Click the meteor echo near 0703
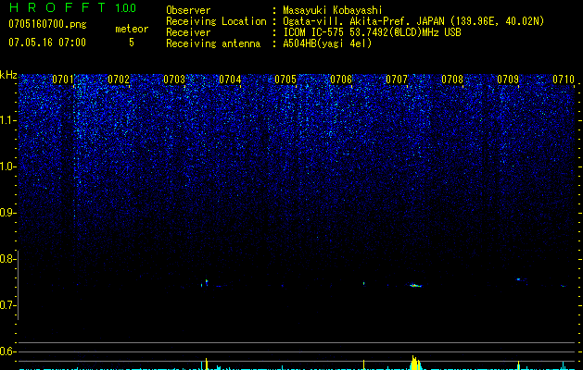The width and height of the screenshot is (583, 370). pyautogui.click(x=206, y=283)
